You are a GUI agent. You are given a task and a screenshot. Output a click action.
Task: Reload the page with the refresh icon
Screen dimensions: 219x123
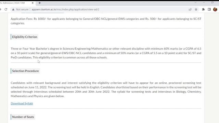point(6,9)
